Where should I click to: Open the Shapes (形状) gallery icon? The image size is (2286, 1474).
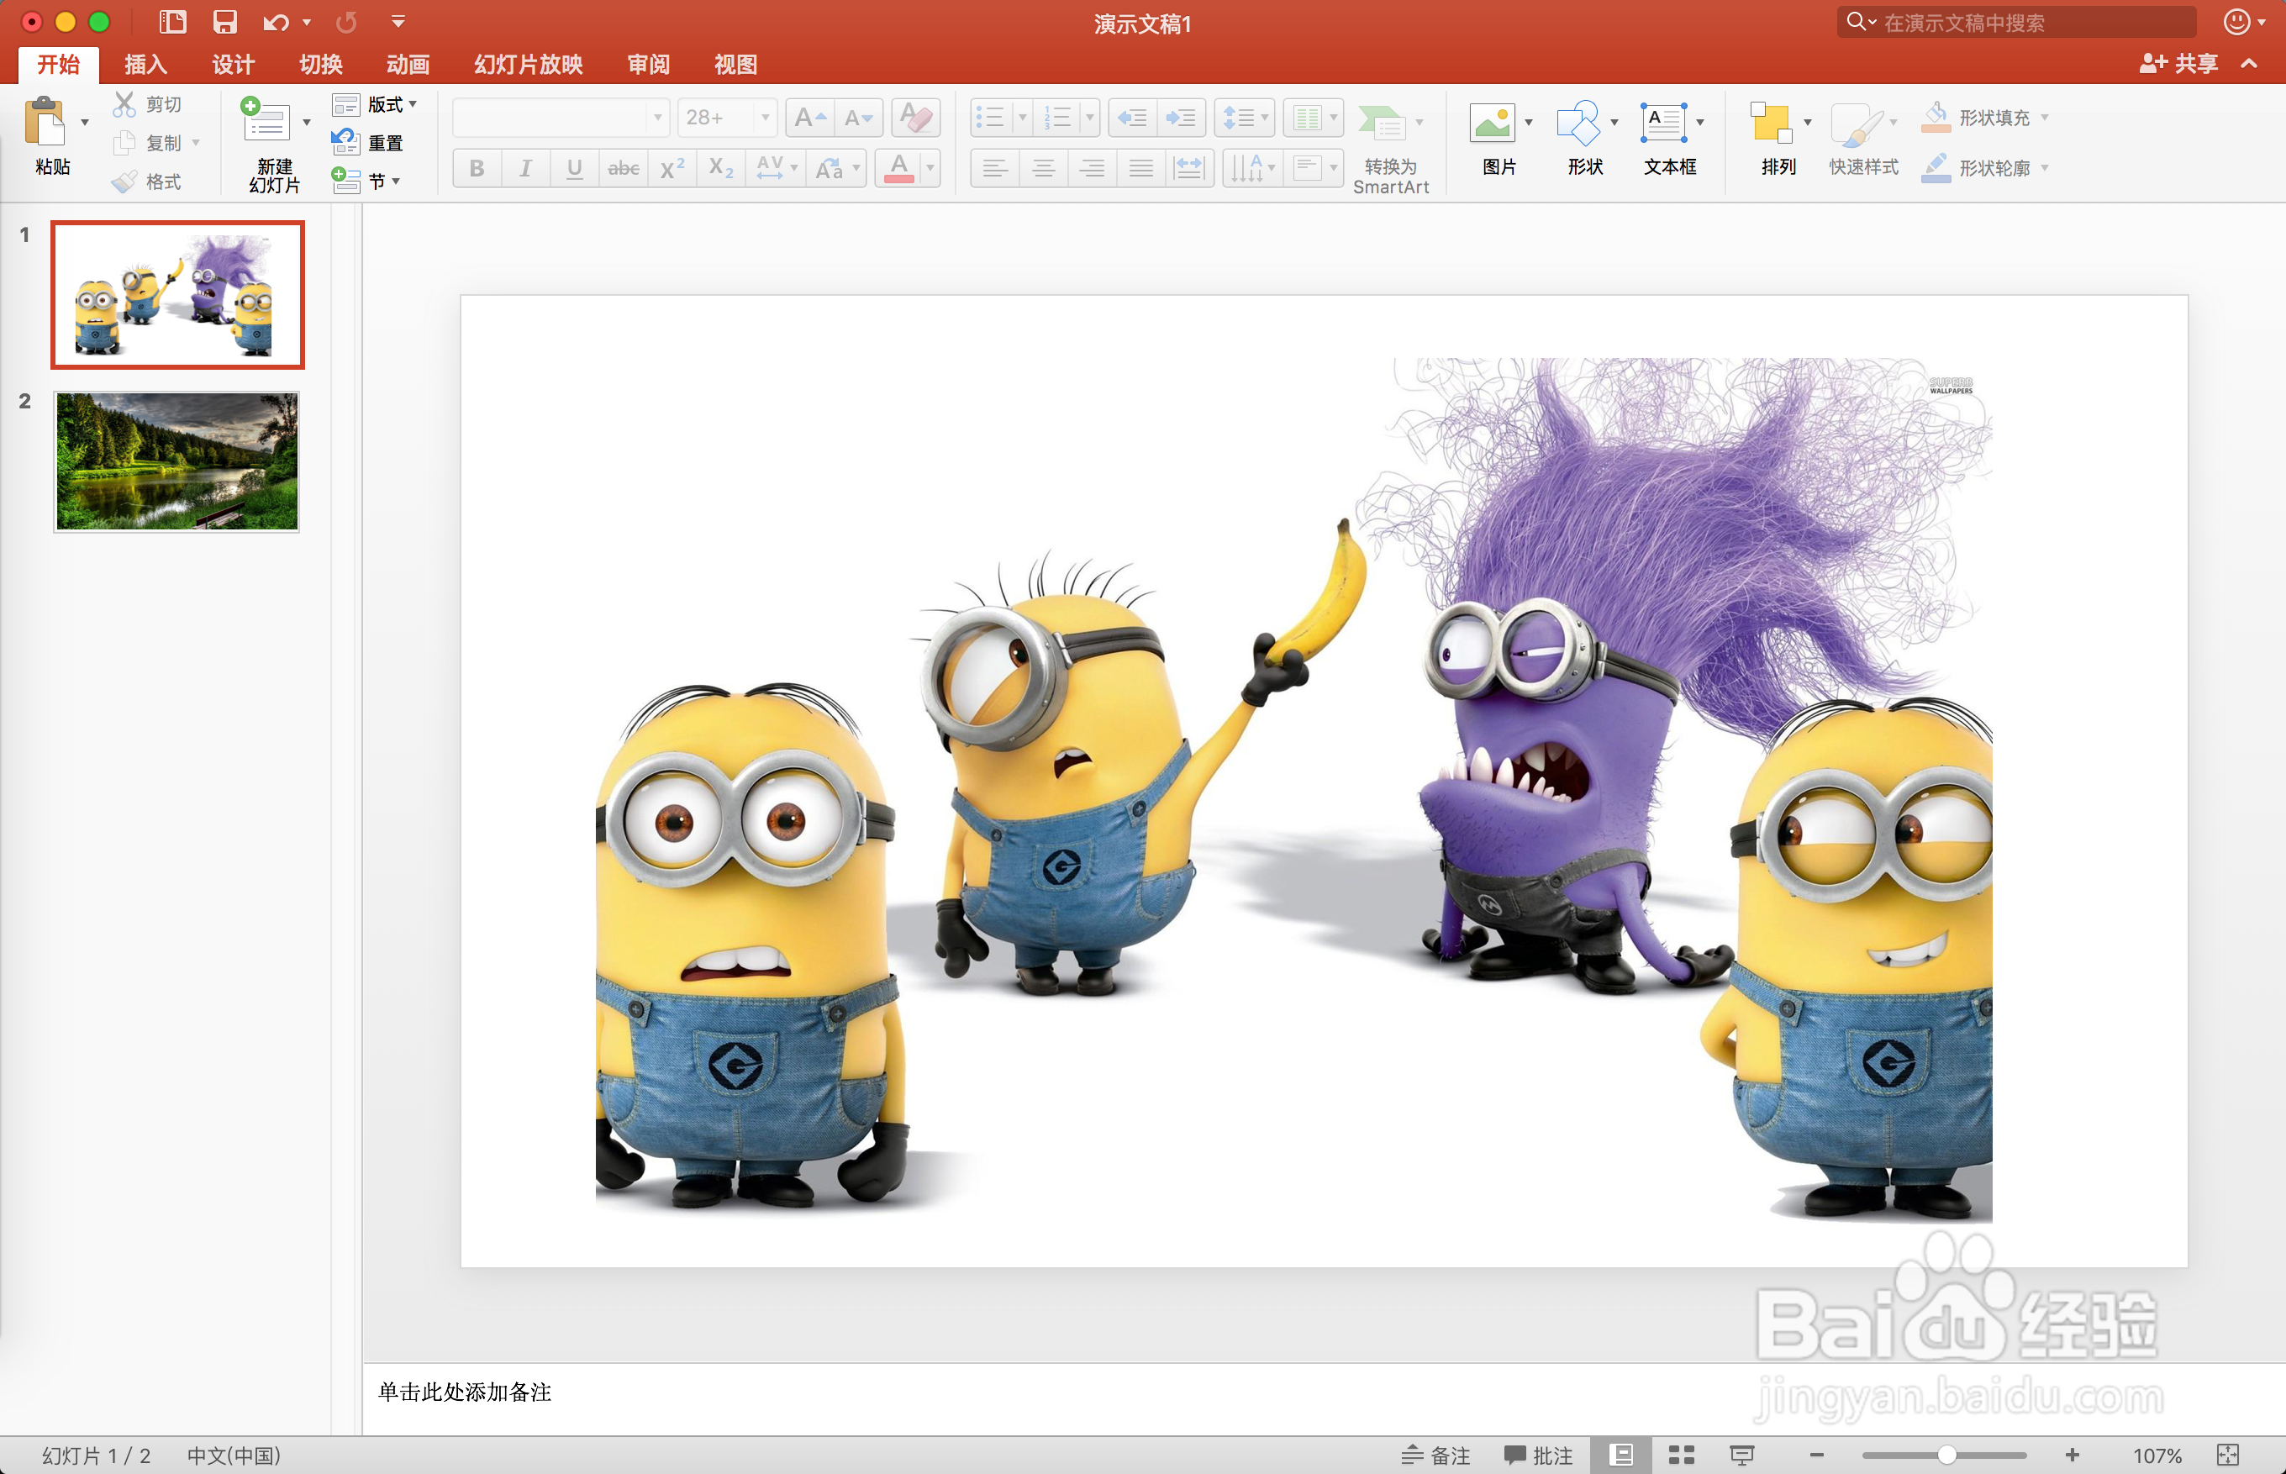(1578, 123)
